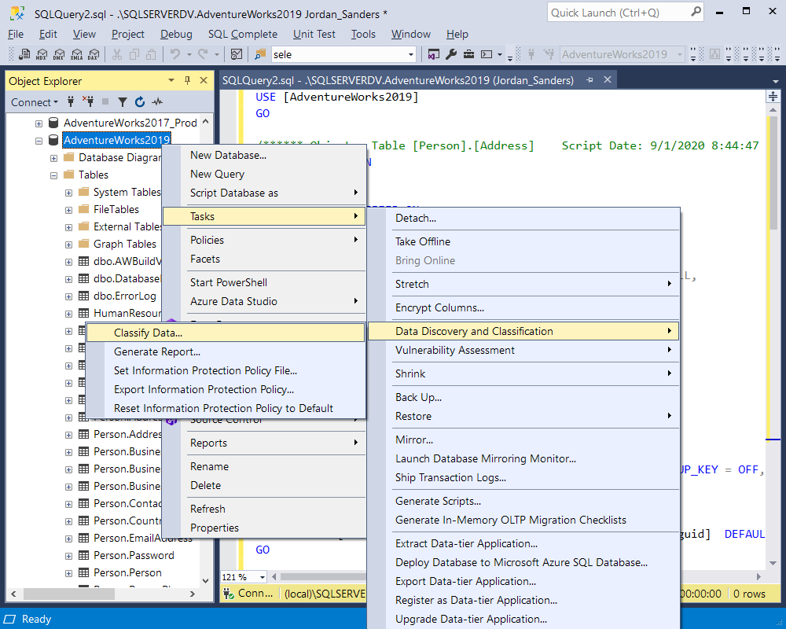The width and height of the screenshot is (786, 629).
Task: Click Generate Scripts... in the Tasks menu
Action: 523,501
